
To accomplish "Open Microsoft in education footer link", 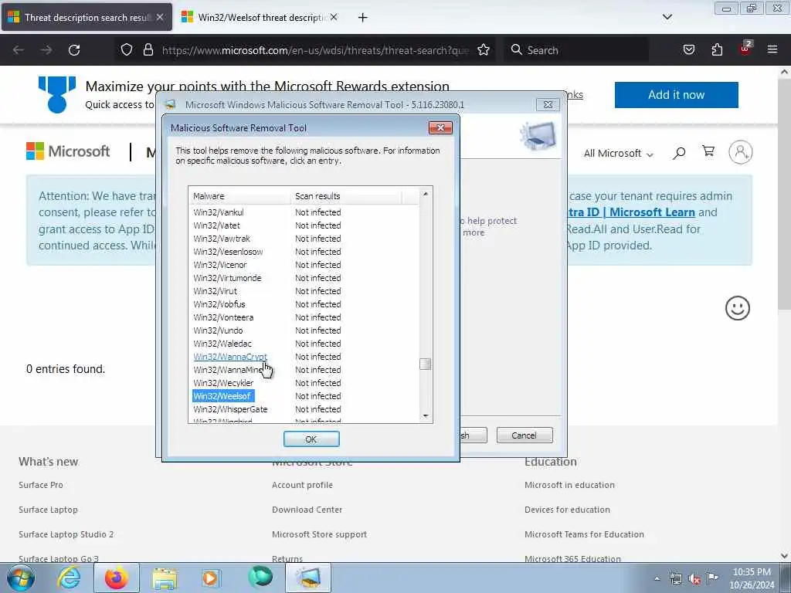I will [569, 485].
